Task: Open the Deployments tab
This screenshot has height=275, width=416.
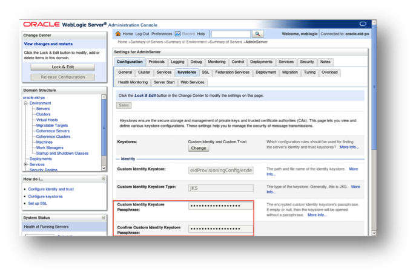Action: point(262,62)
